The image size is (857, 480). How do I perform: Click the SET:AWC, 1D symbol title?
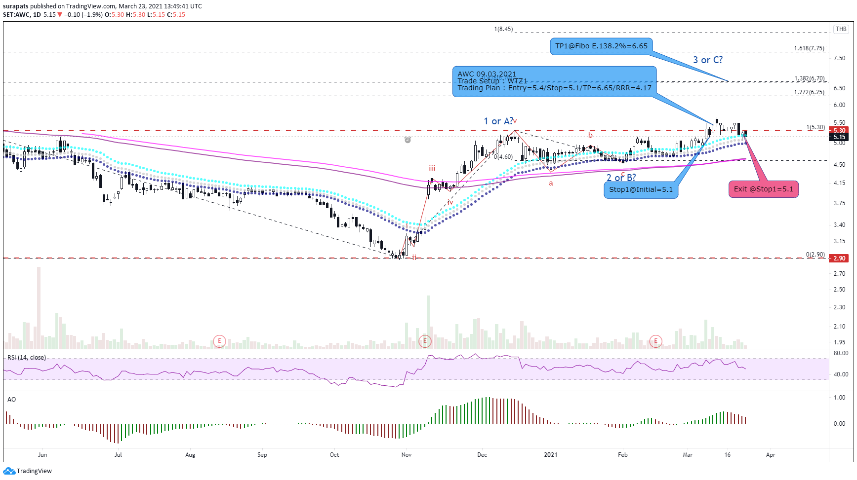(22, 15)
